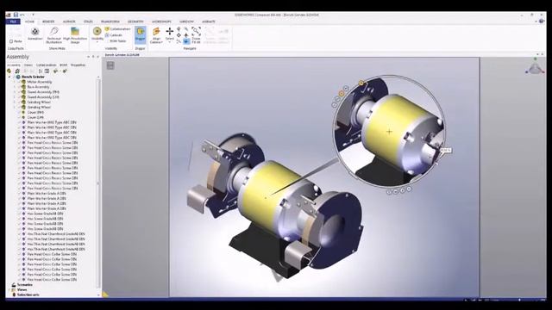Click the Scenarios icon in the tree

point(14,285)
